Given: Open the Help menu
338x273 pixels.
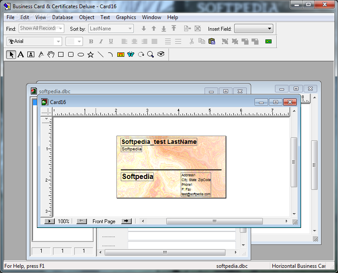Looking at the screenshot, I should pos(172,17).
